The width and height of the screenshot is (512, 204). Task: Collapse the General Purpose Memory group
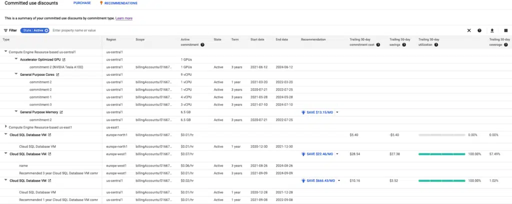coord(16,112)
